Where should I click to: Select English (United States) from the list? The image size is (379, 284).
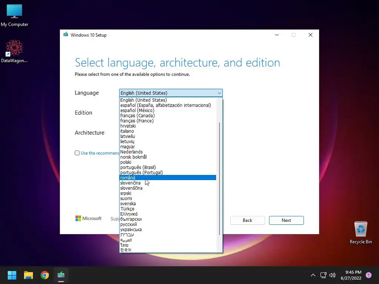168,100
